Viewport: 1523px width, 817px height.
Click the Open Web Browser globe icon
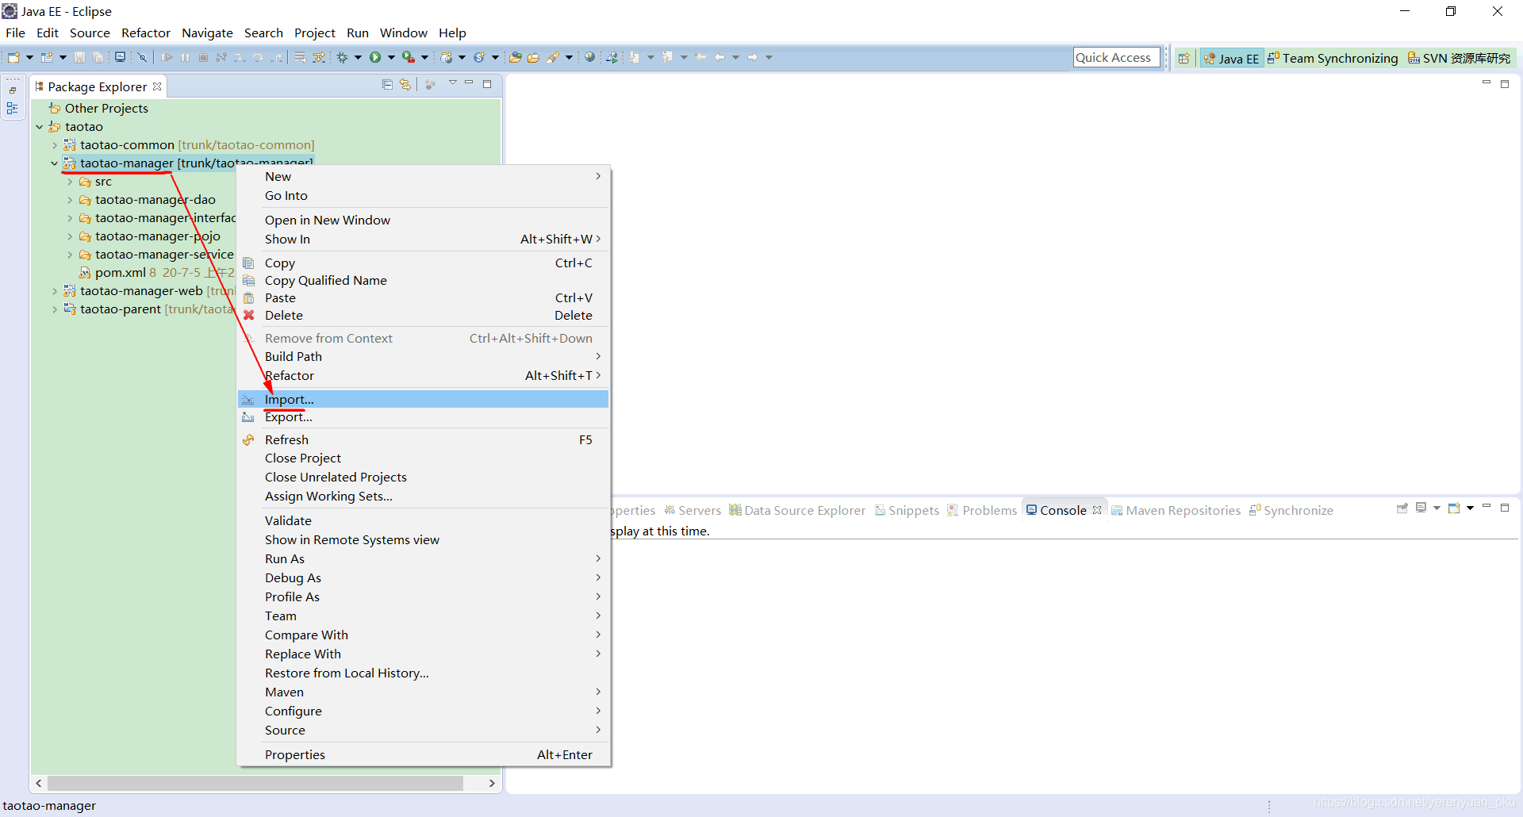click(589, 57)
